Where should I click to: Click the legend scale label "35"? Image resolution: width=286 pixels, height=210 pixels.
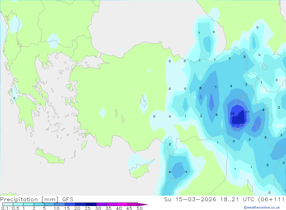point(108,208)
